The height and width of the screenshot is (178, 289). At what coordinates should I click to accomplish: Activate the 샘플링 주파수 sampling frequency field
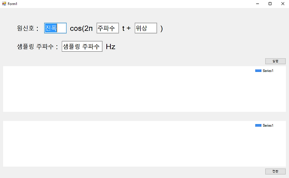pyautogui.click(x=82, y=47)
